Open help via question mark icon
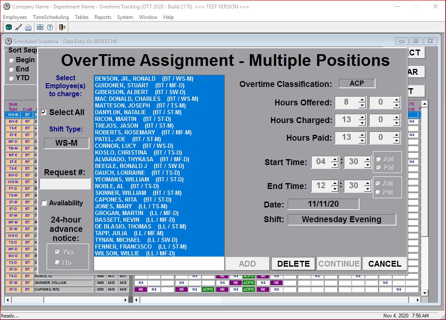 (50, 27)
